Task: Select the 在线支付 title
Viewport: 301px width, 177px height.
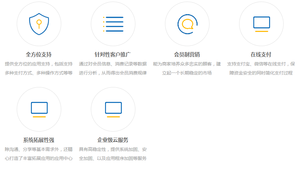Action: 261,54
